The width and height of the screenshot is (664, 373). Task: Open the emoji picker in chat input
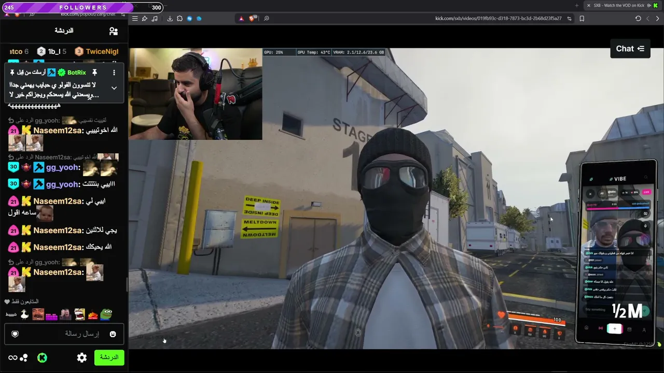click(x=113, y=334)
